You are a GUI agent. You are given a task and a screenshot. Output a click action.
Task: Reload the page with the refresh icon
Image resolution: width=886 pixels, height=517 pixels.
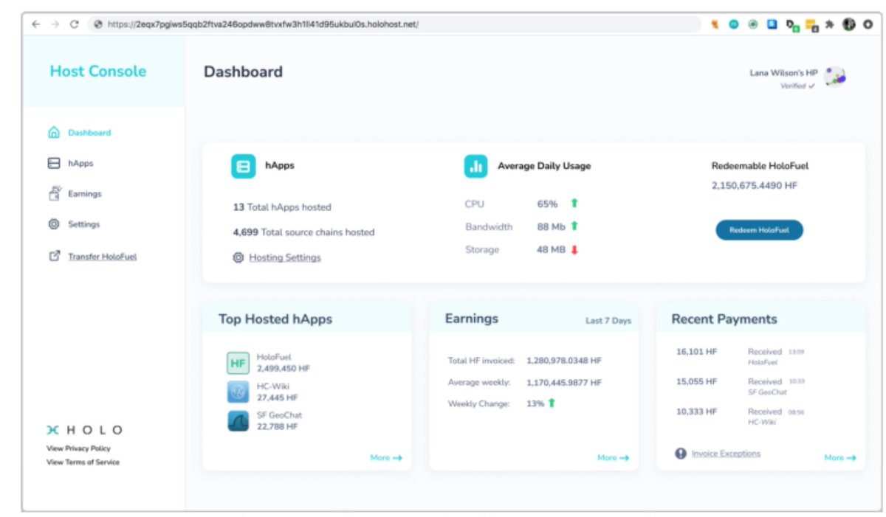(x=74, y=24)
